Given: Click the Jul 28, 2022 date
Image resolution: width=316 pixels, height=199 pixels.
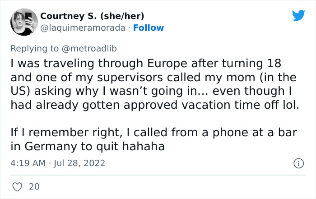Looking at the screenshot, I should click(80, 163).
